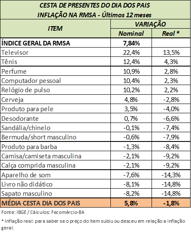The image size is (191, 240).
Task: Click Aparelho de som real -14,3%
Action: pos(171,175)
